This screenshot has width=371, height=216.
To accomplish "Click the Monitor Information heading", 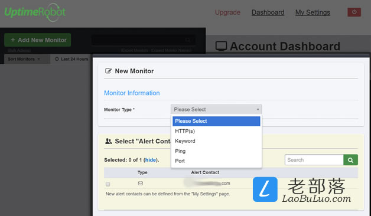I will (x=132, y=93).
